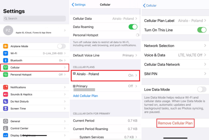
Task: Tap the Add Cellular Plan link
Action: point(85,96)
